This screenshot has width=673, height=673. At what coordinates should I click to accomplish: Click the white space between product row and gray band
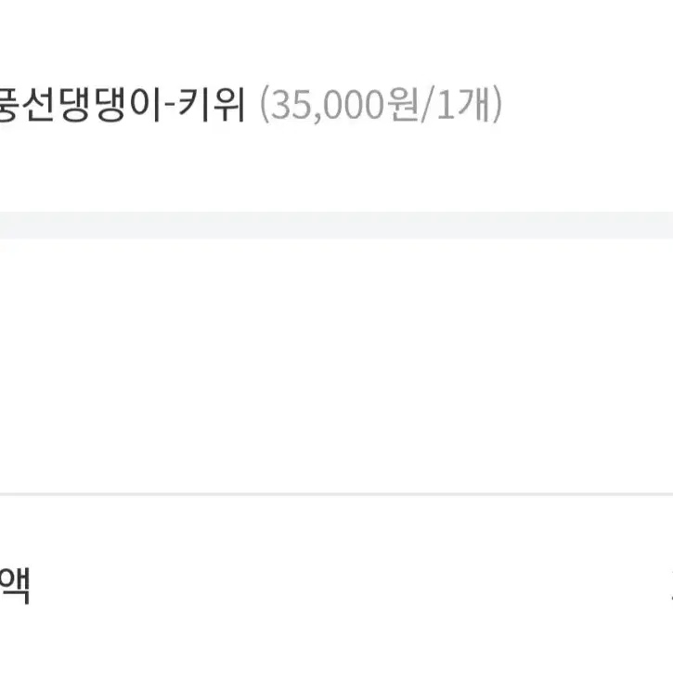click(x=336, y=168)
